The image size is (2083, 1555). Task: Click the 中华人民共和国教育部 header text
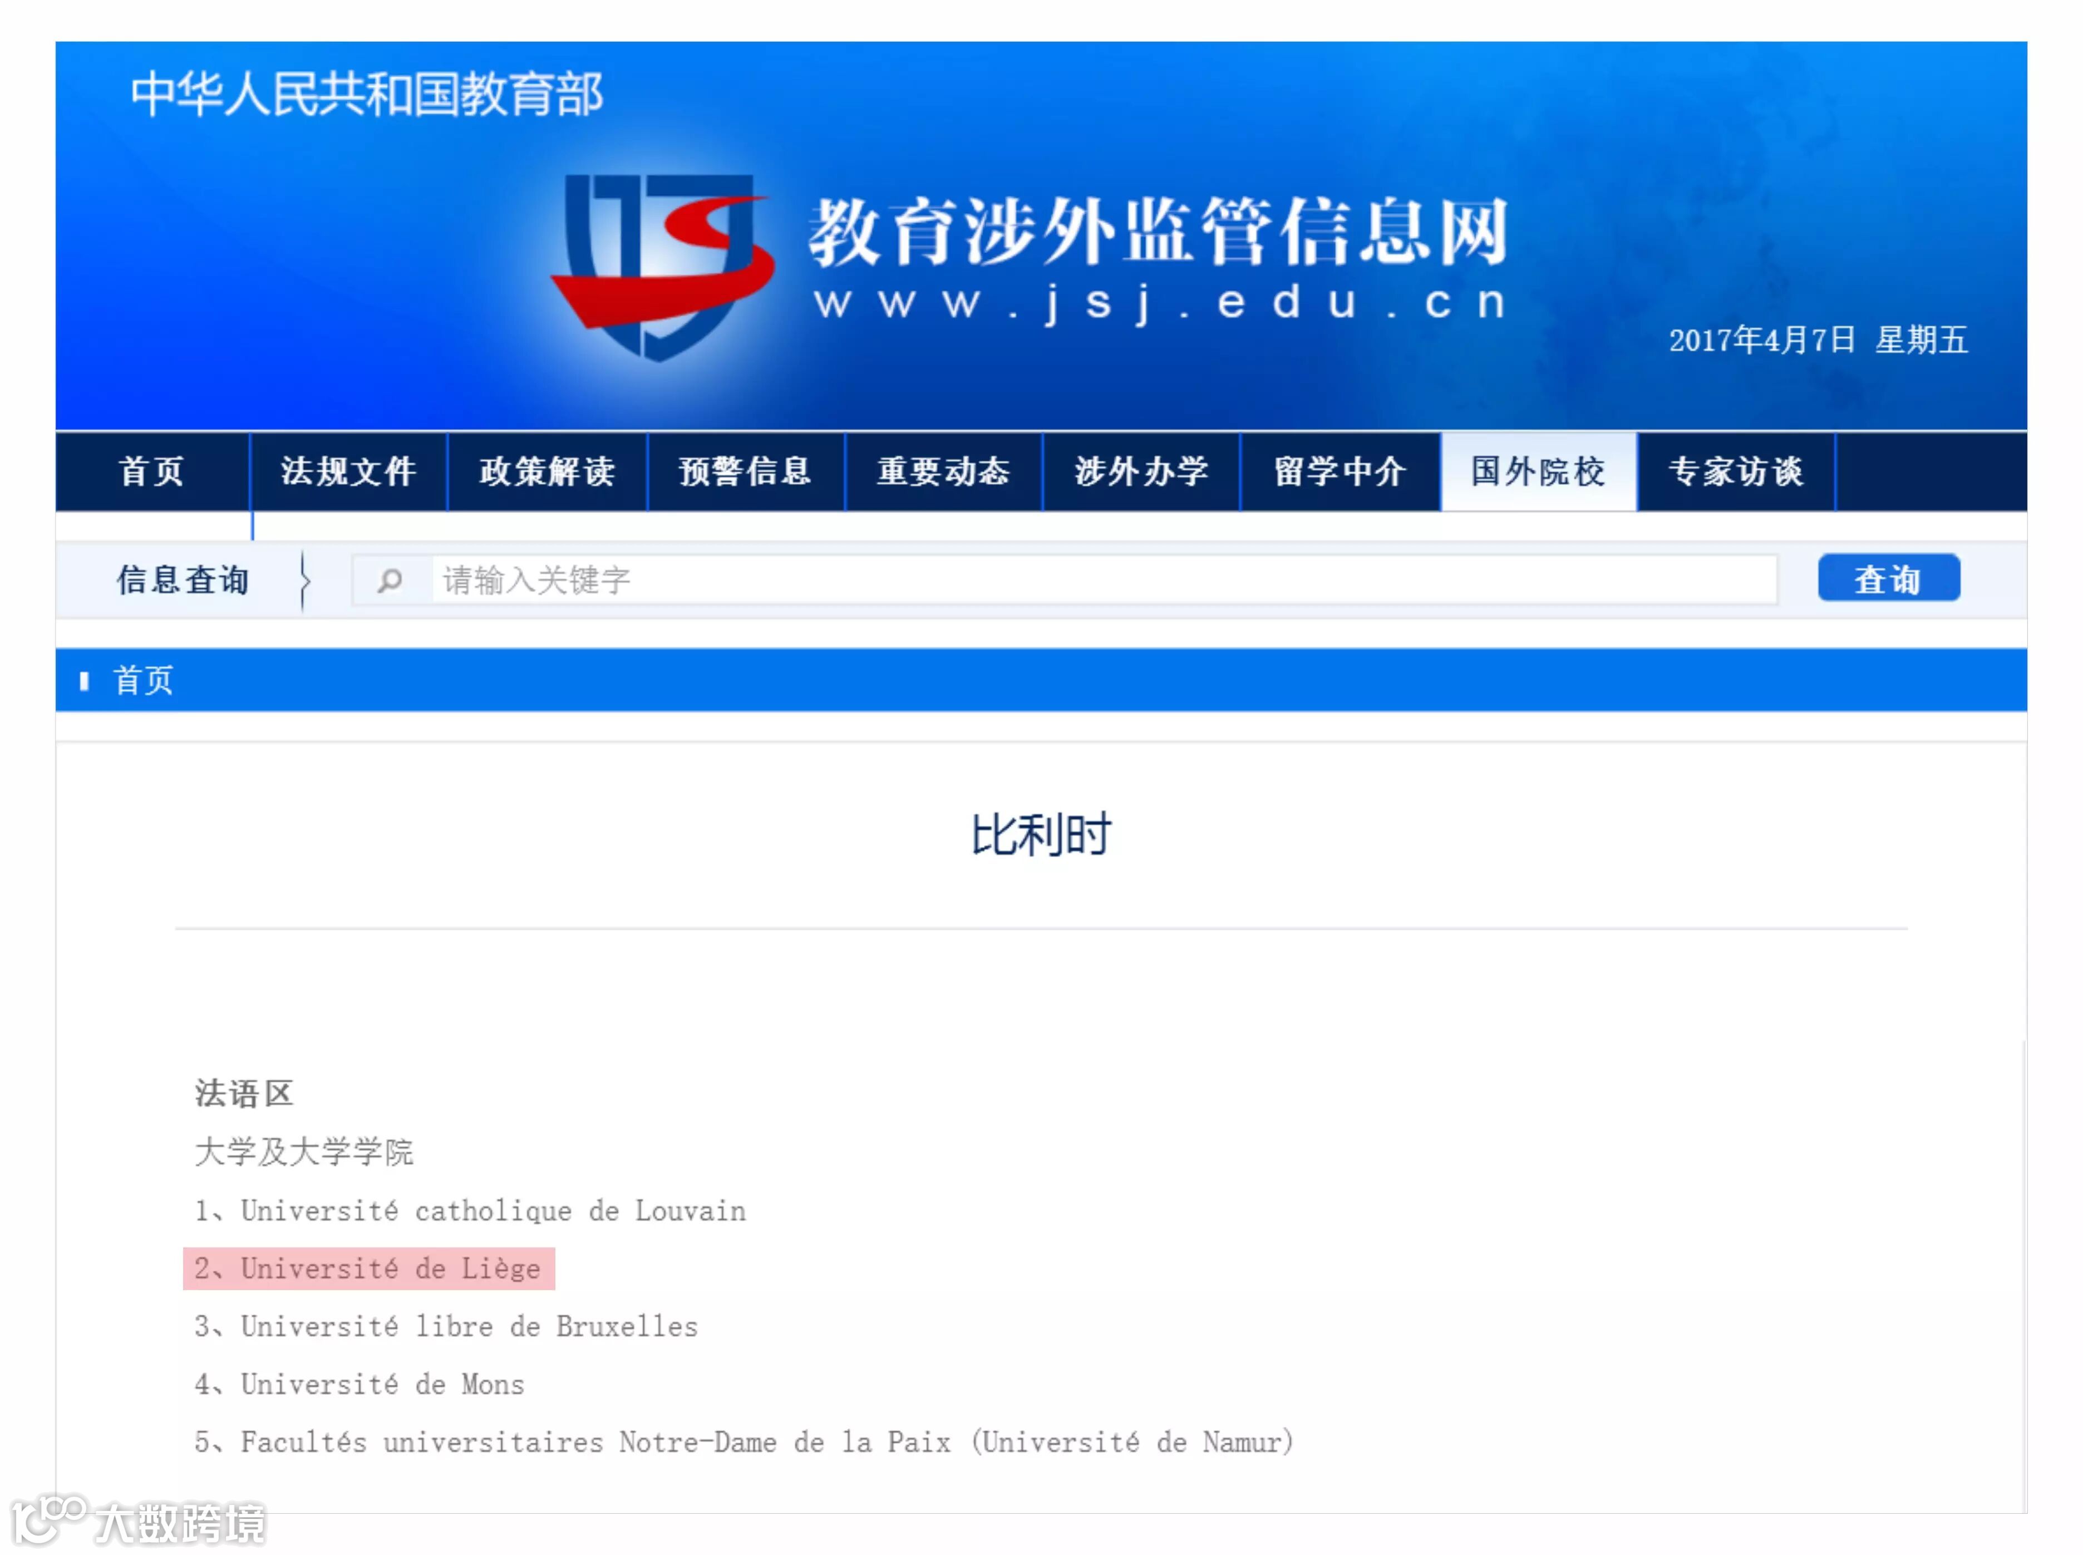tap(366, 95)
